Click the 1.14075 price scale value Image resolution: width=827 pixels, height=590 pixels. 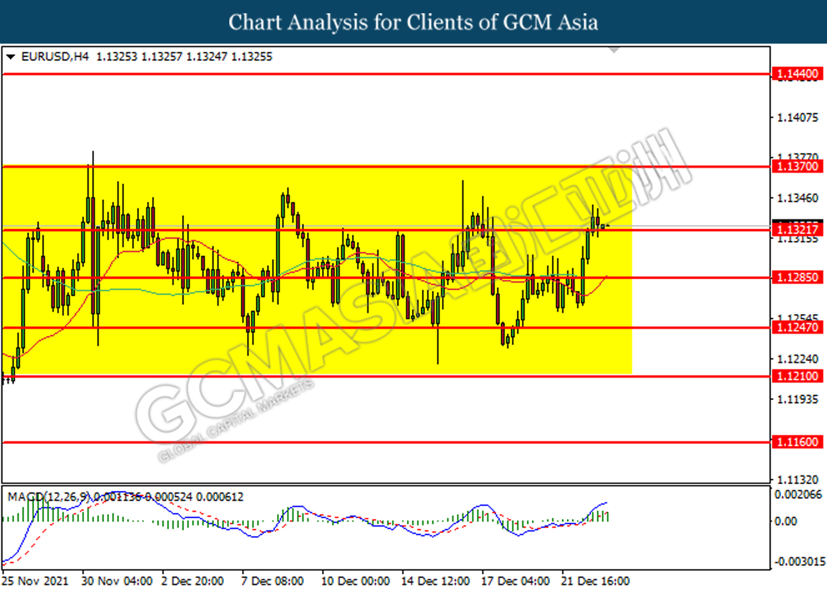point(797,117)
